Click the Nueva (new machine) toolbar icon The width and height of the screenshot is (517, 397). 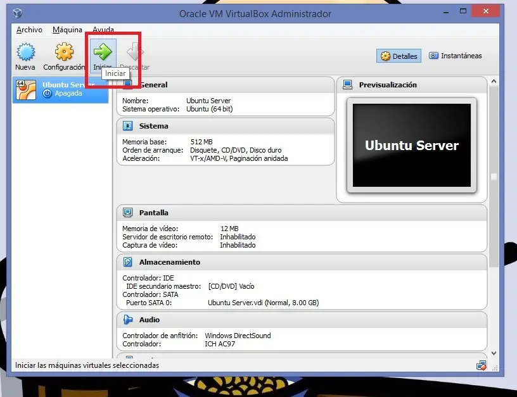pyautogui.click(x=25, y=52)
